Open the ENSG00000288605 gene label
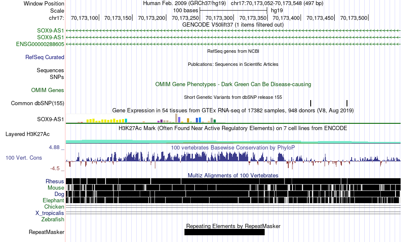The width and height of the screenshot is (401, 242). click(x=40, y=44)
